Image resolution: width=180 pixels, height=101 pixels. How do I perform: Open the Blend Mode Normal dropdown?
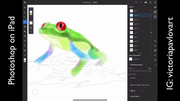140,78
